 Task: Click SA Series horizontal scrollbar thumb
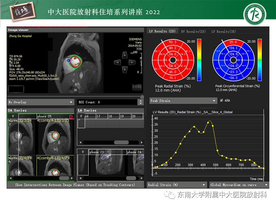click(x=64, y=178)
